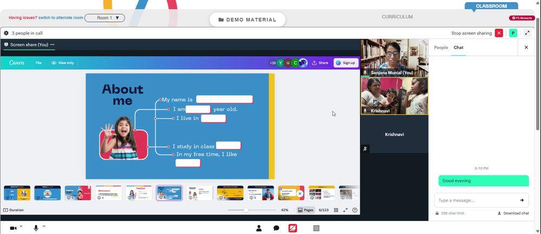
Task: Click the gray square whiteboard icon
Action: tap(316, 228)
